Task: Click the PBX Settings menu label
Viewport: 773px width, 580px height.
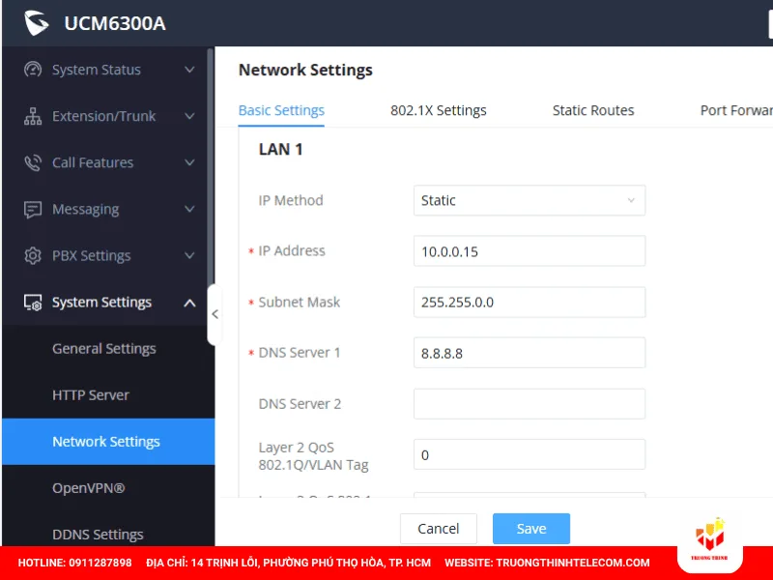Action: coord(92,255)
